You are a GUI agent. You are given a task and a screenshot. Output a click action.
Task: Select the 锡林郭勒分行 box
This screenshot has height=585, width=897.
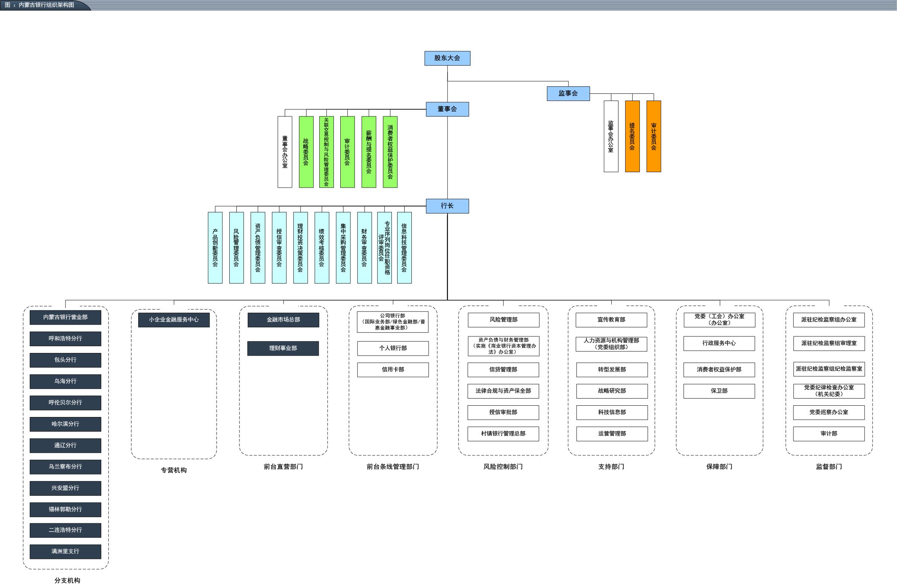tap(65, 510)
